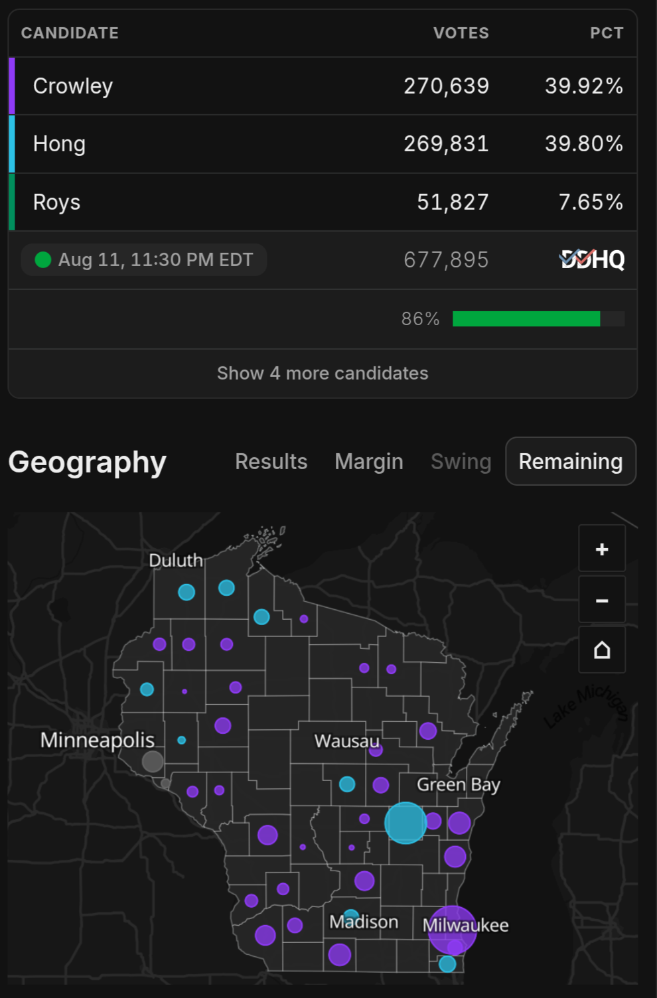Image resolution: width=657 pixels, height=998 pixels.
Task: Click the green live status dot
Action: tap(43, 259)
